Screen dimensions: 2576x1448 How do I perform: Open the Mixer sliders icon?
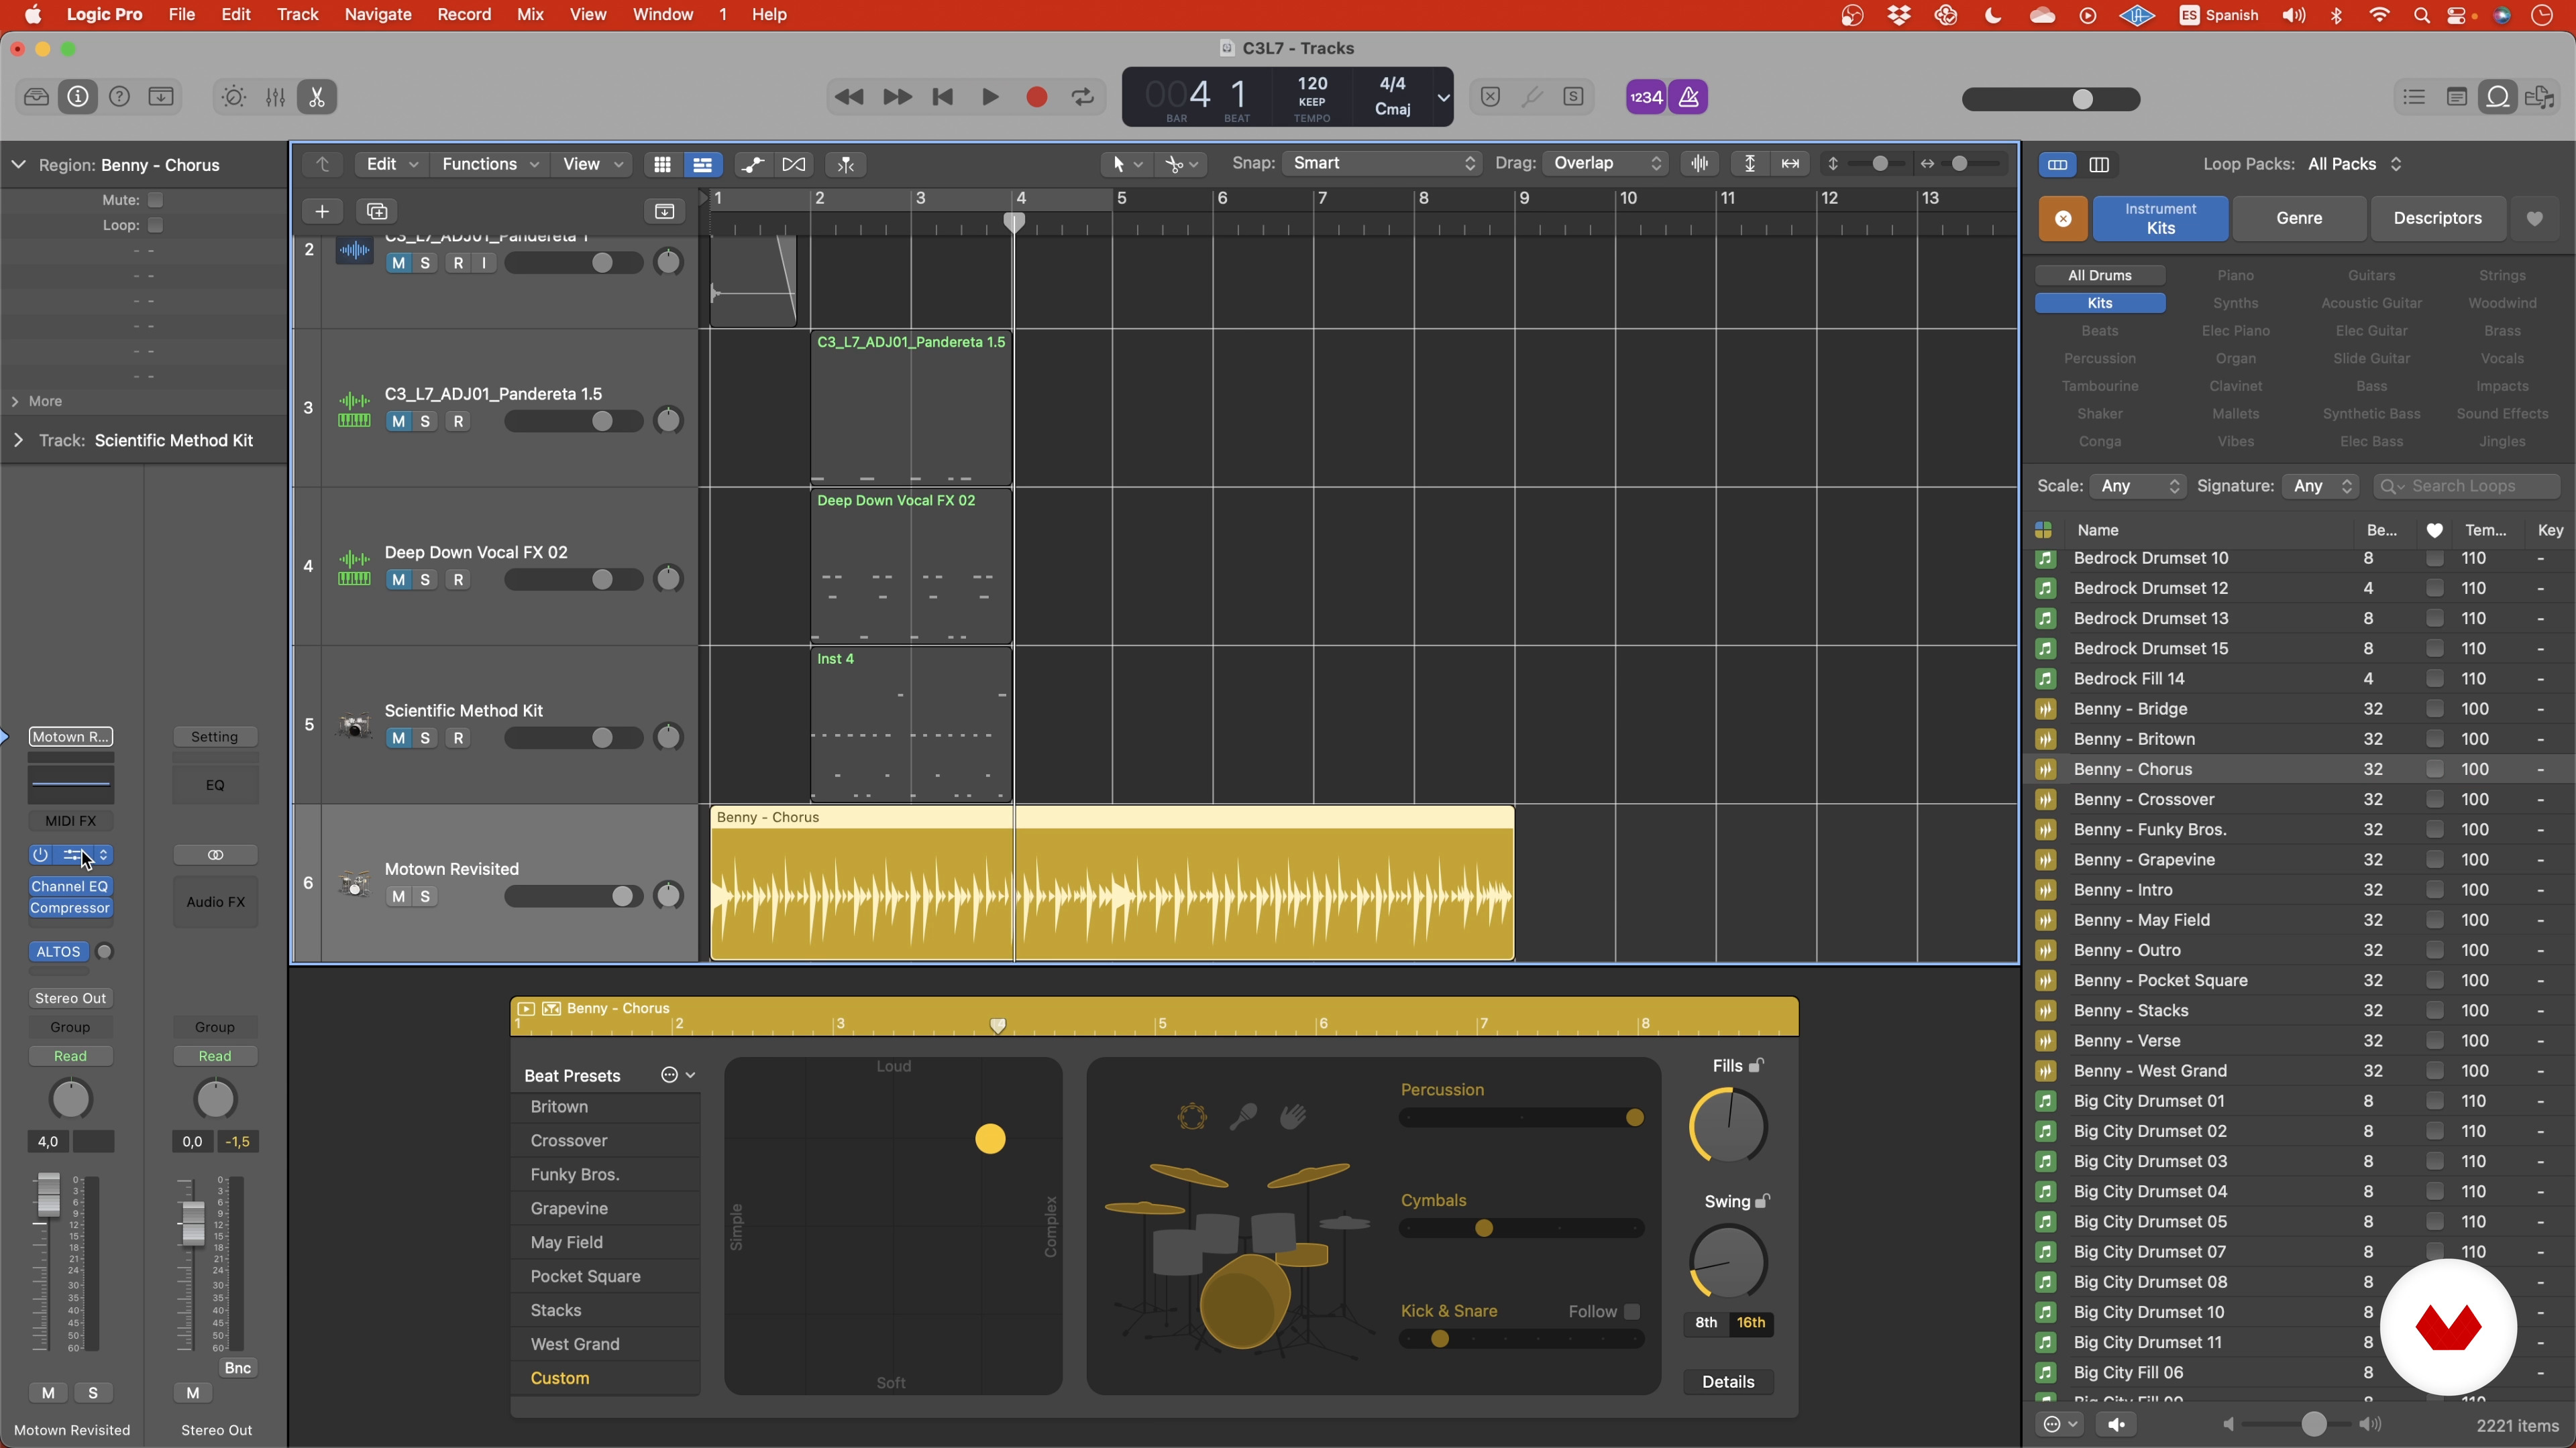(275, 97)
